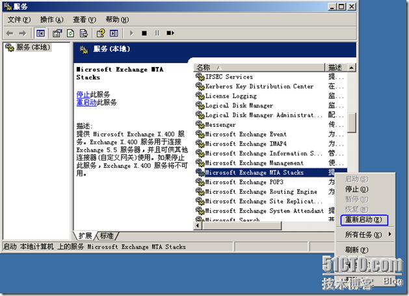
Task: Open the 查看(V) menu
Action: tap(85, 20)
